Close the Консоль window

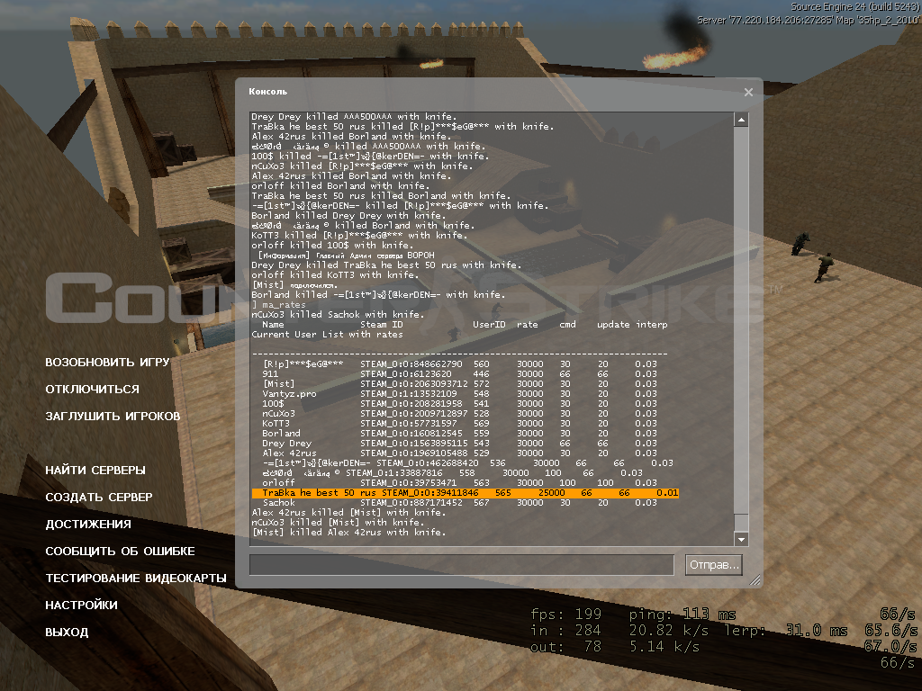coord(748,93)
